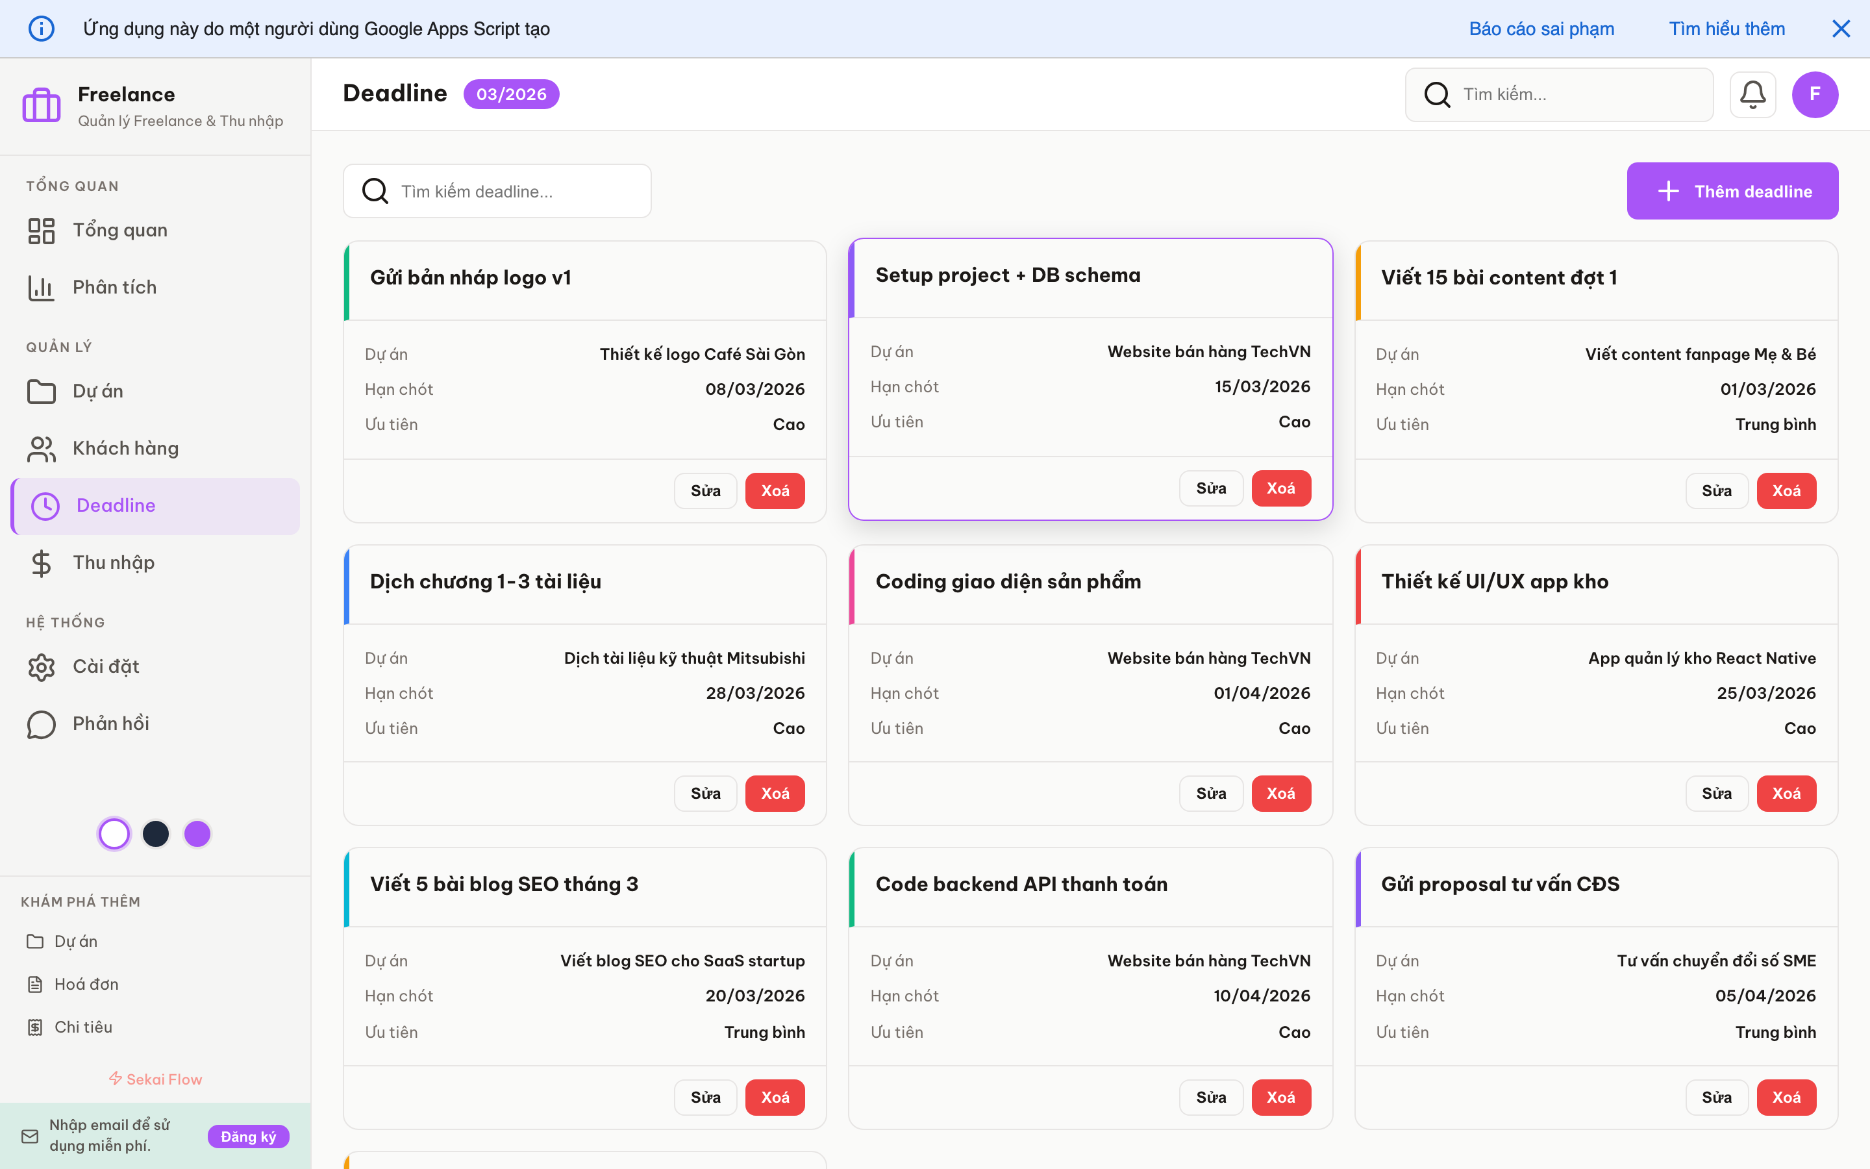Select the purple theme color swatch
The height and width of the screenshot is (1169, 1870).
tap(197, 833)
